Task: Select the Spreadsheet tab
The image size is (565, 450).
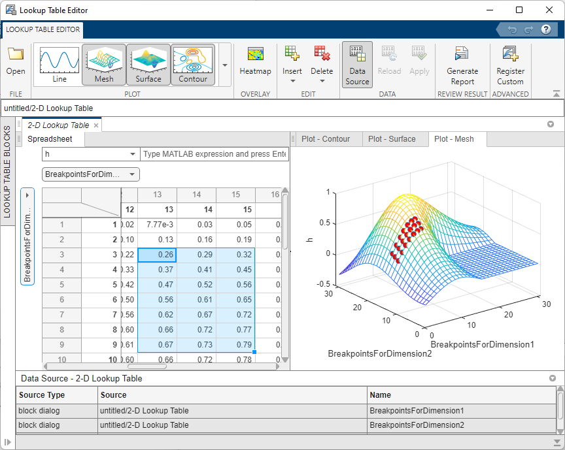Action: coord(50,139)
